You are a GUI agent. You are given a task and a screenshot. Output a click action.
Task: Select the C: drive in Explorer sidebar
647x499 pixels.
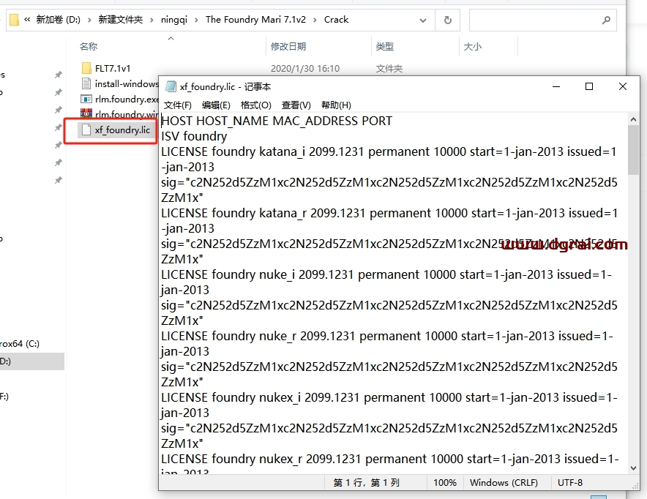(x=20, y=344)
